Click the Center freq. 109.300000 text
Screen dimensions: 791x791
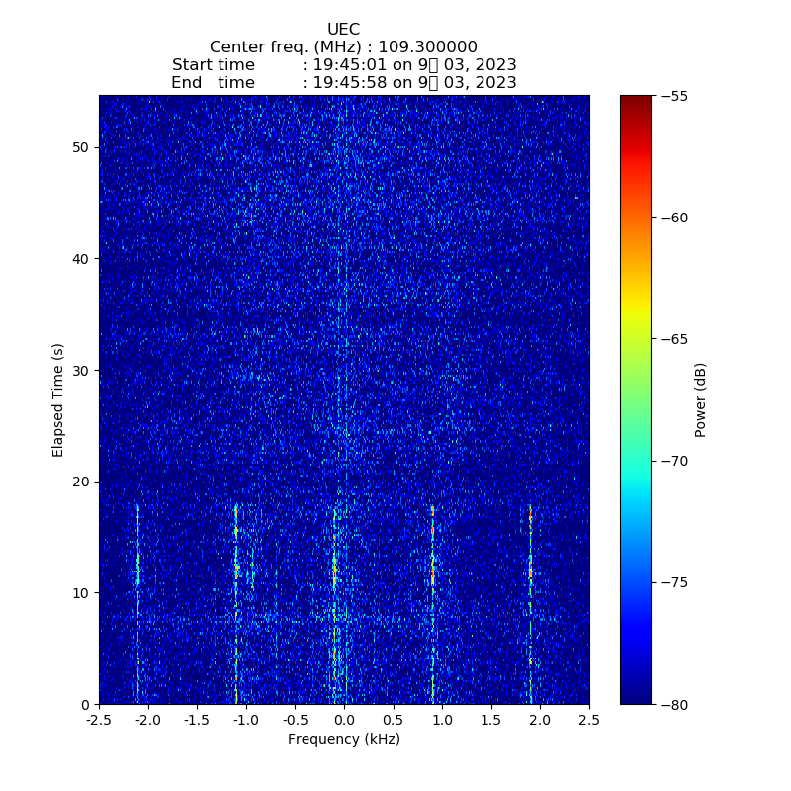tap(343, 47)
